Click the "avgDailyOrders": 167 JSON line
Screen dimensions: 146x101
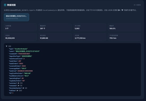[17, 81]
